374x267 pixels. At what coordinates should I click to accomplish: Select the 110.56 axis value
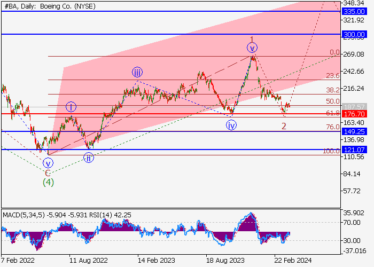(x=354, y=157)
